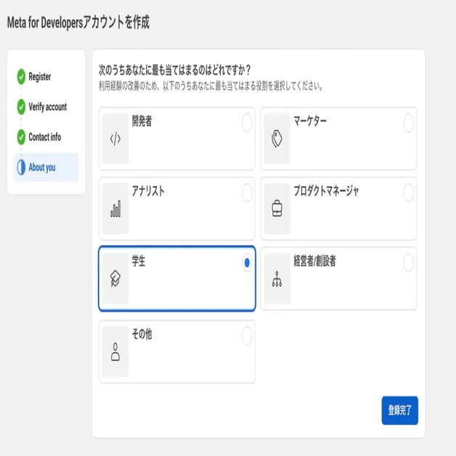Choose the プロダクトマネージャ radio button
Screen dimensions: 456x456
tap(408, 193)
